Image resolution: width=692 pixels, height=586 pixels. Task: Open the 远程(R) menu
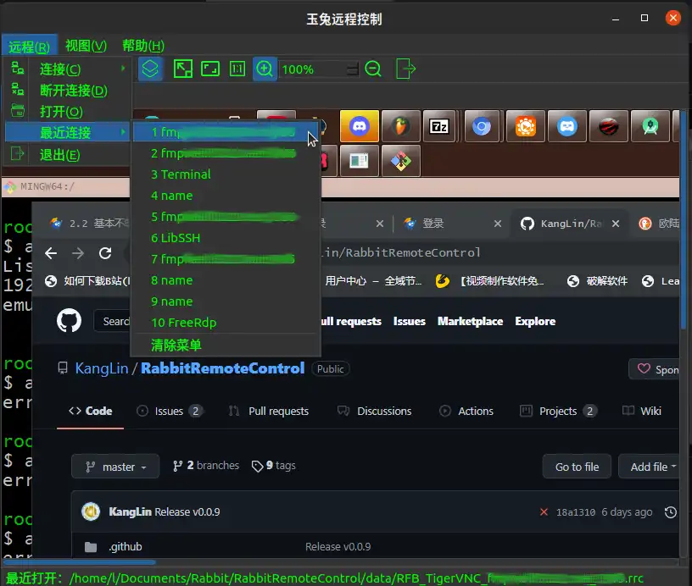(x=29, y=47)
